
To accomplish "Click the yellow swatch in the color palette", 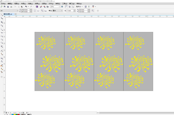I will (14, 115).
